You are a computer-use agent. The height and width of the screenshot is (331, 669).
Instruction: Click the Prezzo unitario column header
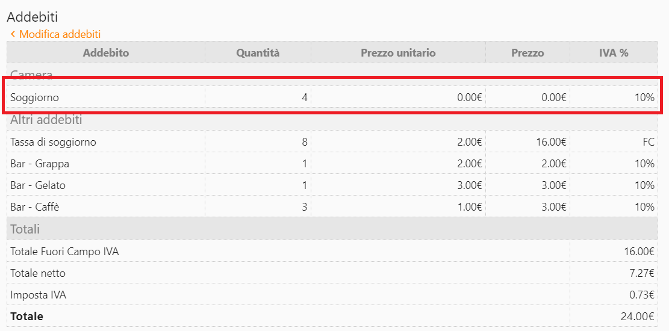point(398,53)
